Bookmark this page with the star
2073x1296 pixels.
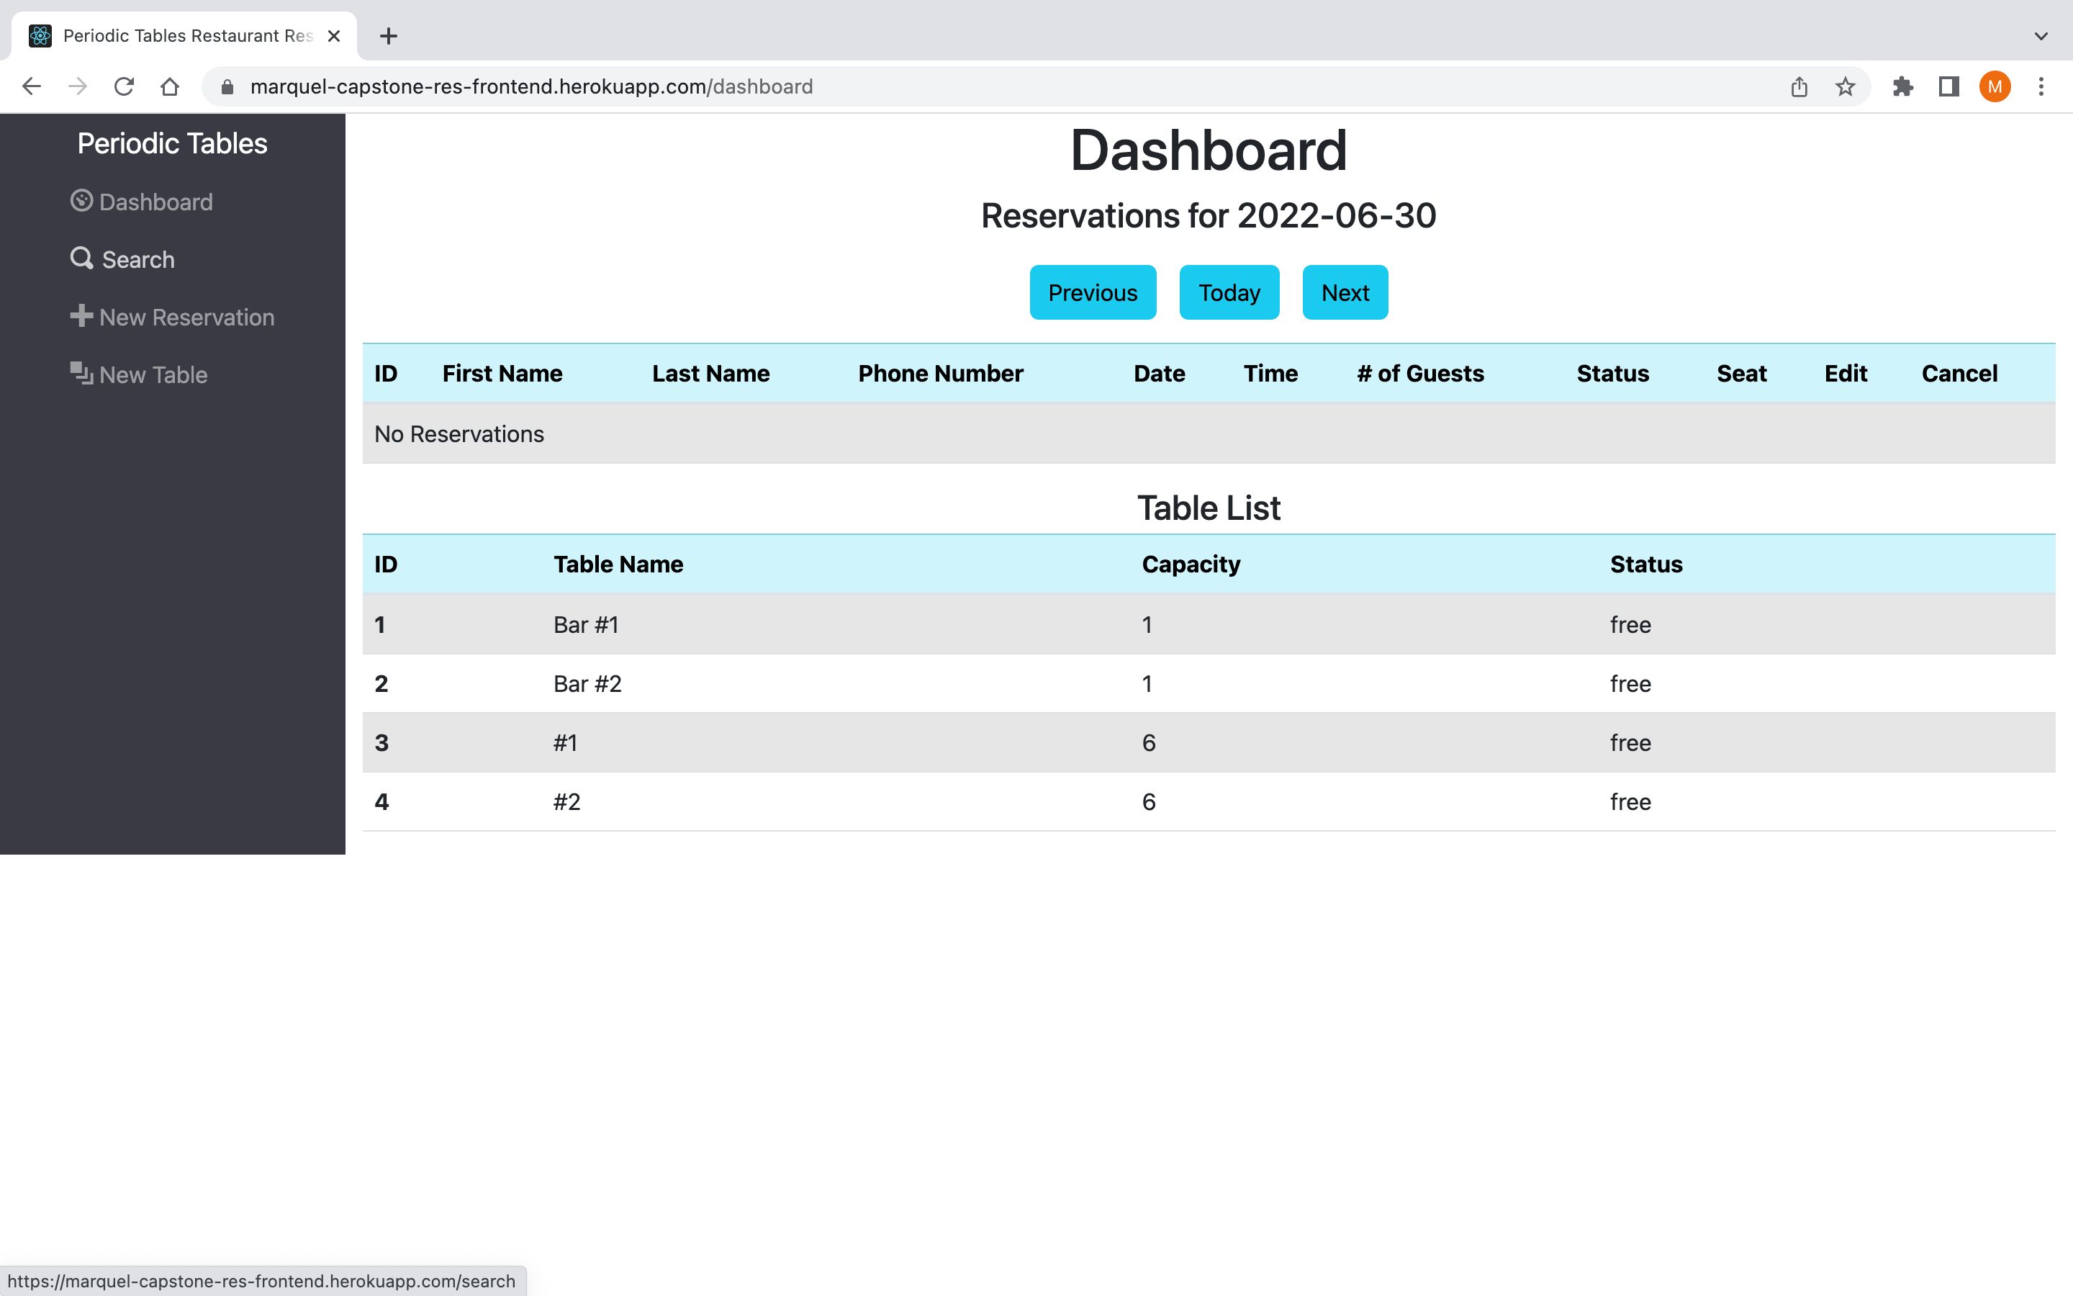[1845, 86]
